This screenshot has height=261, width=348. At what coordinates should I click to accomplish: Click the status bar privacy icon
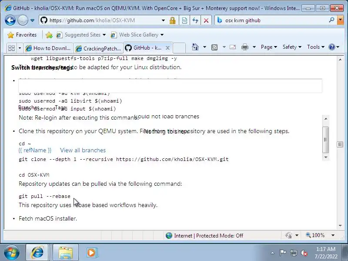(288, 235)
